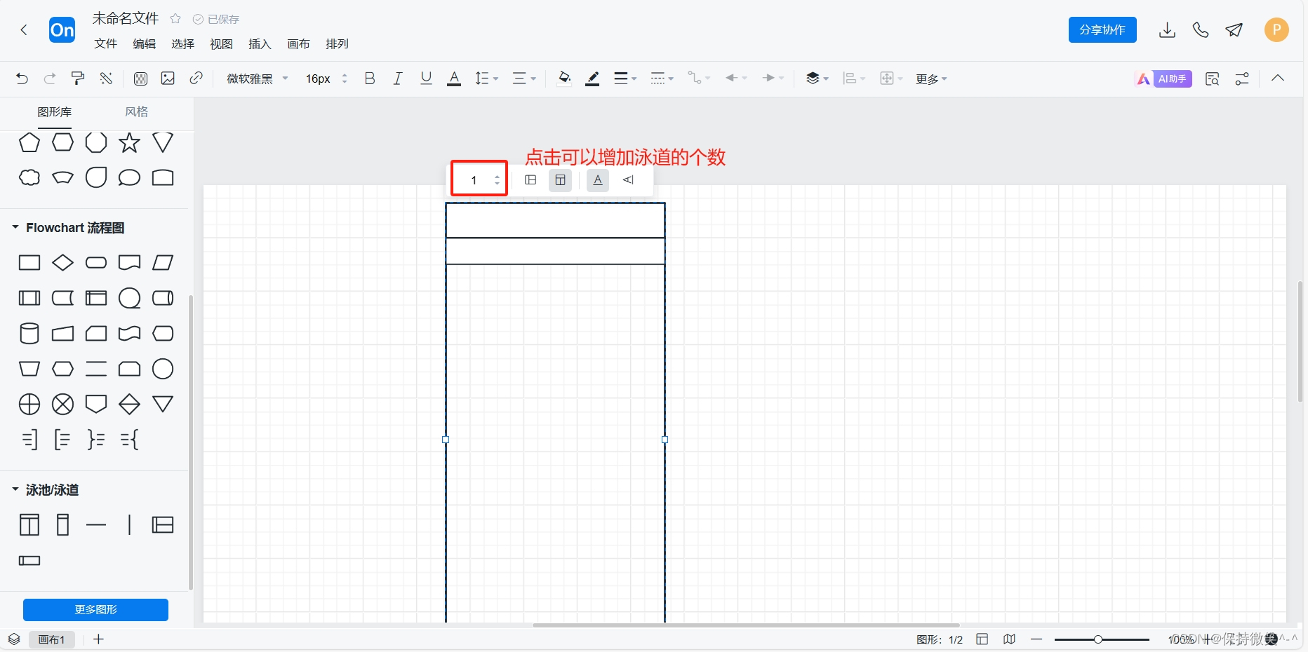Viewport: 1308px width, 652px height.
Task: Select the circle with X shape
Action: [62, 404]
